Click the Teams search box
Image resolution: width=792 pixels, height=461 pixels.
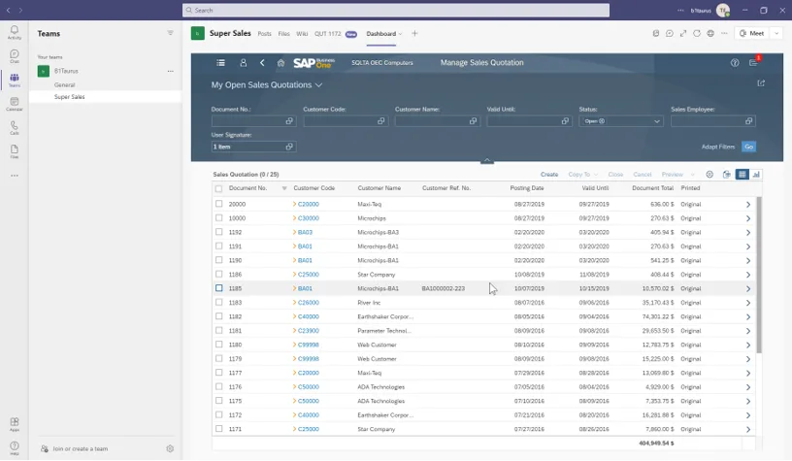[x=395, y=10]
